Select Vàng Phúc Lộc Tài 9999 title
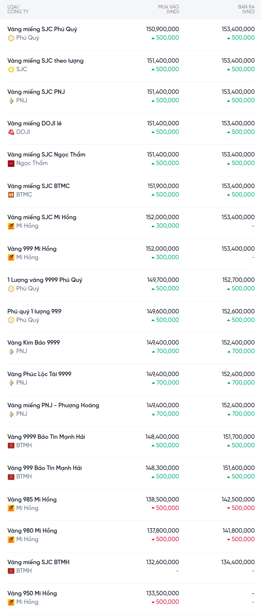The height and width of the screenshot is (615, 261). [x=39, y=374]
